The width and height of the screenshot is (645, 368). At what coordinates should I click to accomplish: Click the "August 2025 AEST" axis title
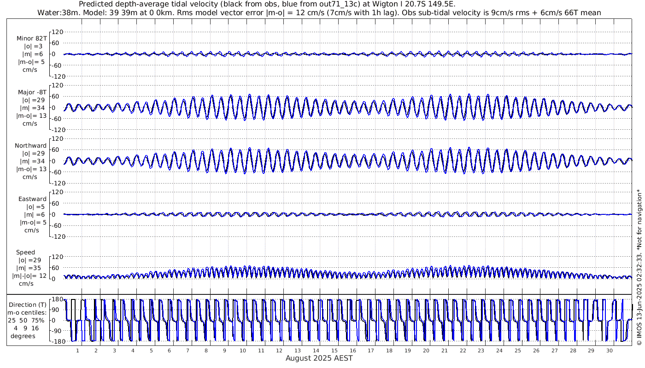tap(319, 358)
